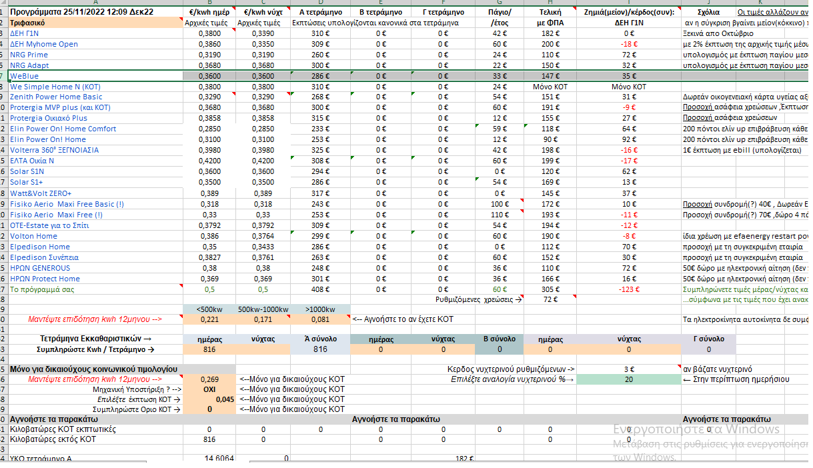
Task: Select the green 20 night percentage cell
Action: tap(629, 379)
